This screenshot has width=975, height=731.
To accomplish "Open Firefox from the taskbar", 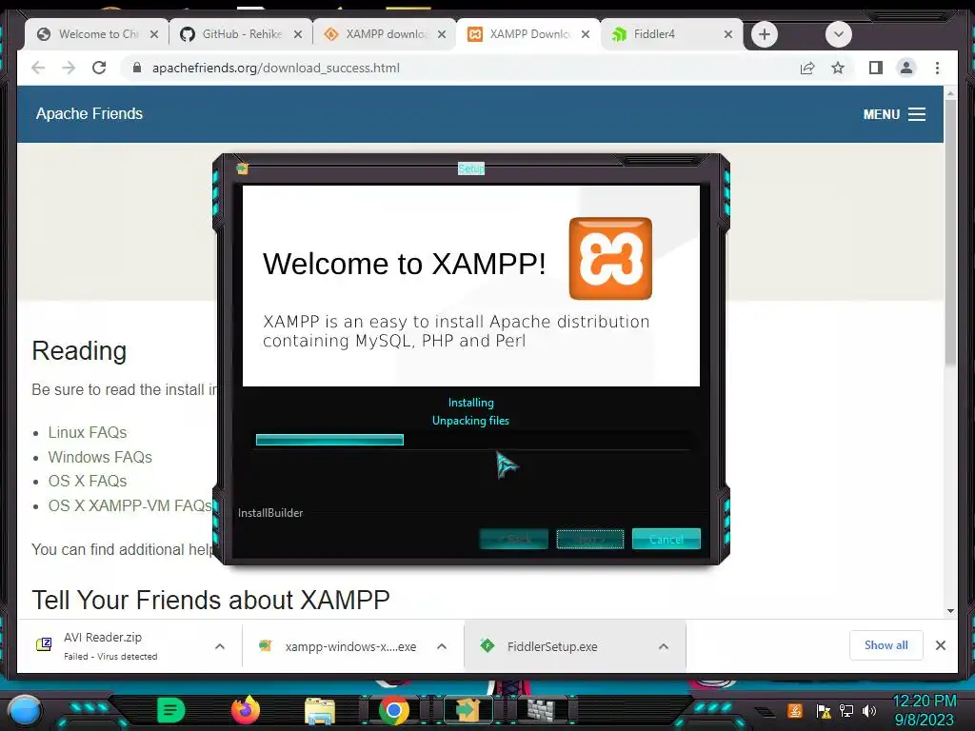I will click(245, 710).
